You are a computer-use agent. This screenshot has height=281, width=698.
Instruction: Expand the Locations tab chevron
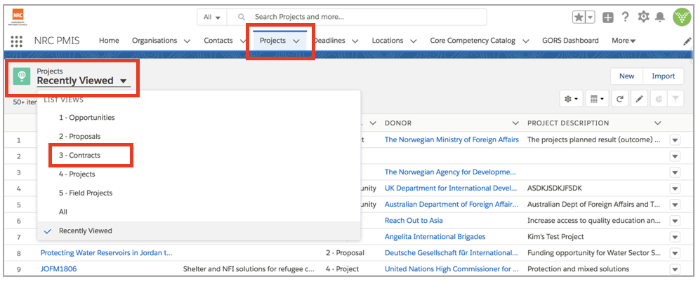(x=413, y=41)
